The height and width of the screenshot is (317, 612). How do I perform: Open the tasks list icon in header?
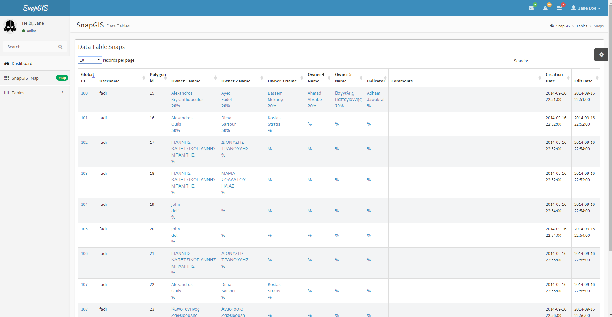[x=559, y=8]
